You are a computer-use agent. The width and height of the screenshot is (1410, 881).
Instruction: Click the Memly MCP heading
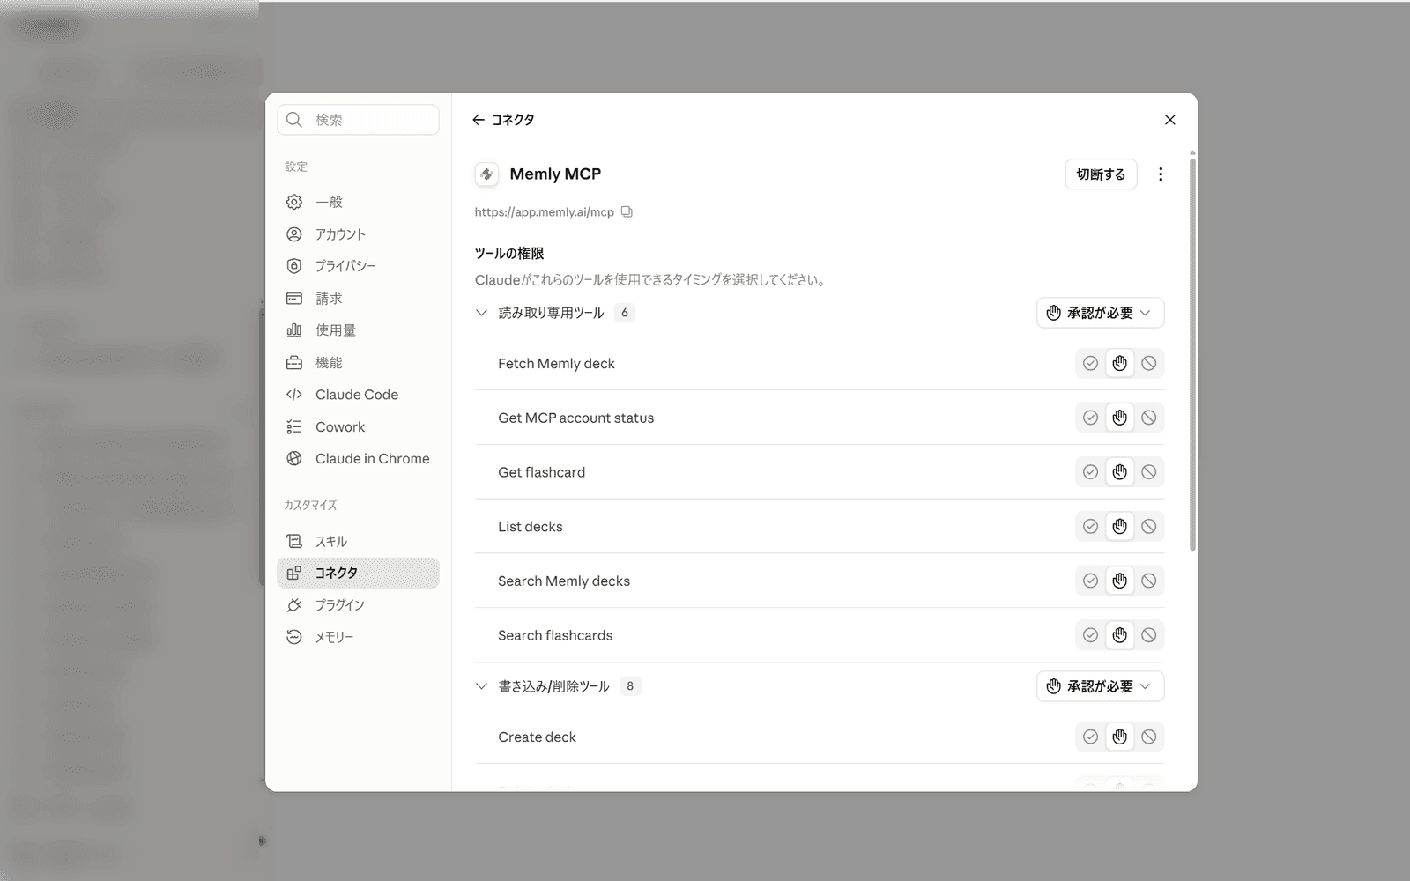click(555, 174)
